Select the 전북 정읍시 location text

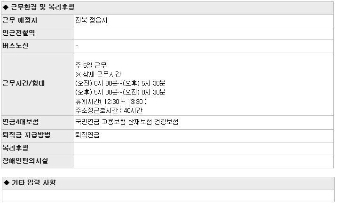coord(91,20)
